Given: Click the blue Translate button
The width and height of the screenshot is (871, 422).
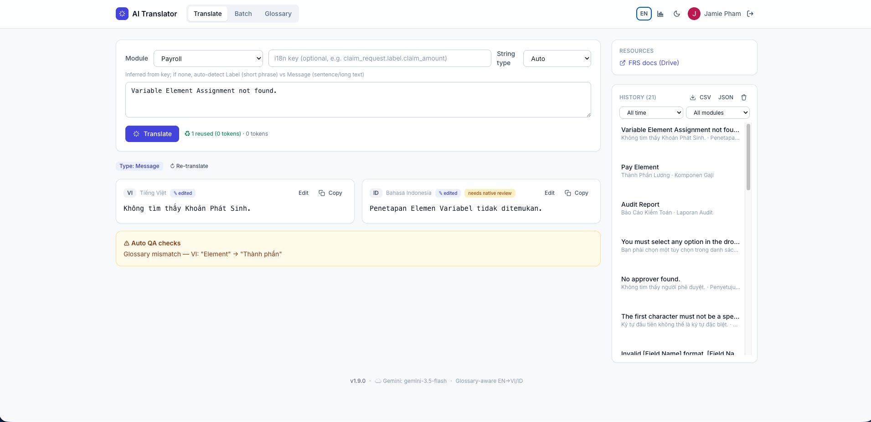Looking at the screenshot, I should tap(152, 134).
